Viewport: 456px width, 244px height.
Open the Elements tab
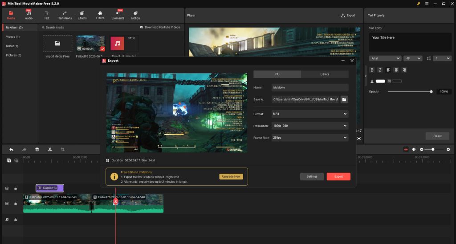click(x=118, y=16)
